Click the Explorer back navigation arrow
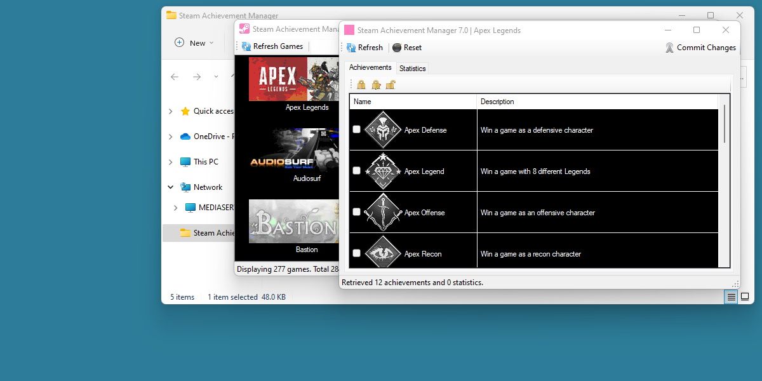762x381 pixels. (x=175, y=76)
